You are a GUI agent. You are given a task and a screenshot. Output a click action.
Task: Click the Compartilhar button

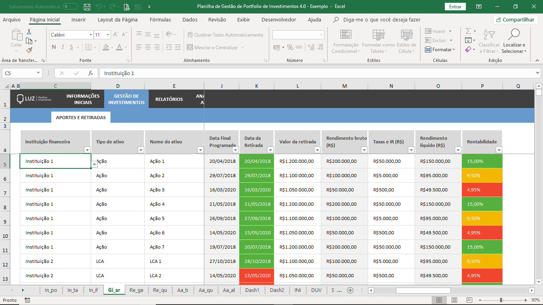pos(516,19)
